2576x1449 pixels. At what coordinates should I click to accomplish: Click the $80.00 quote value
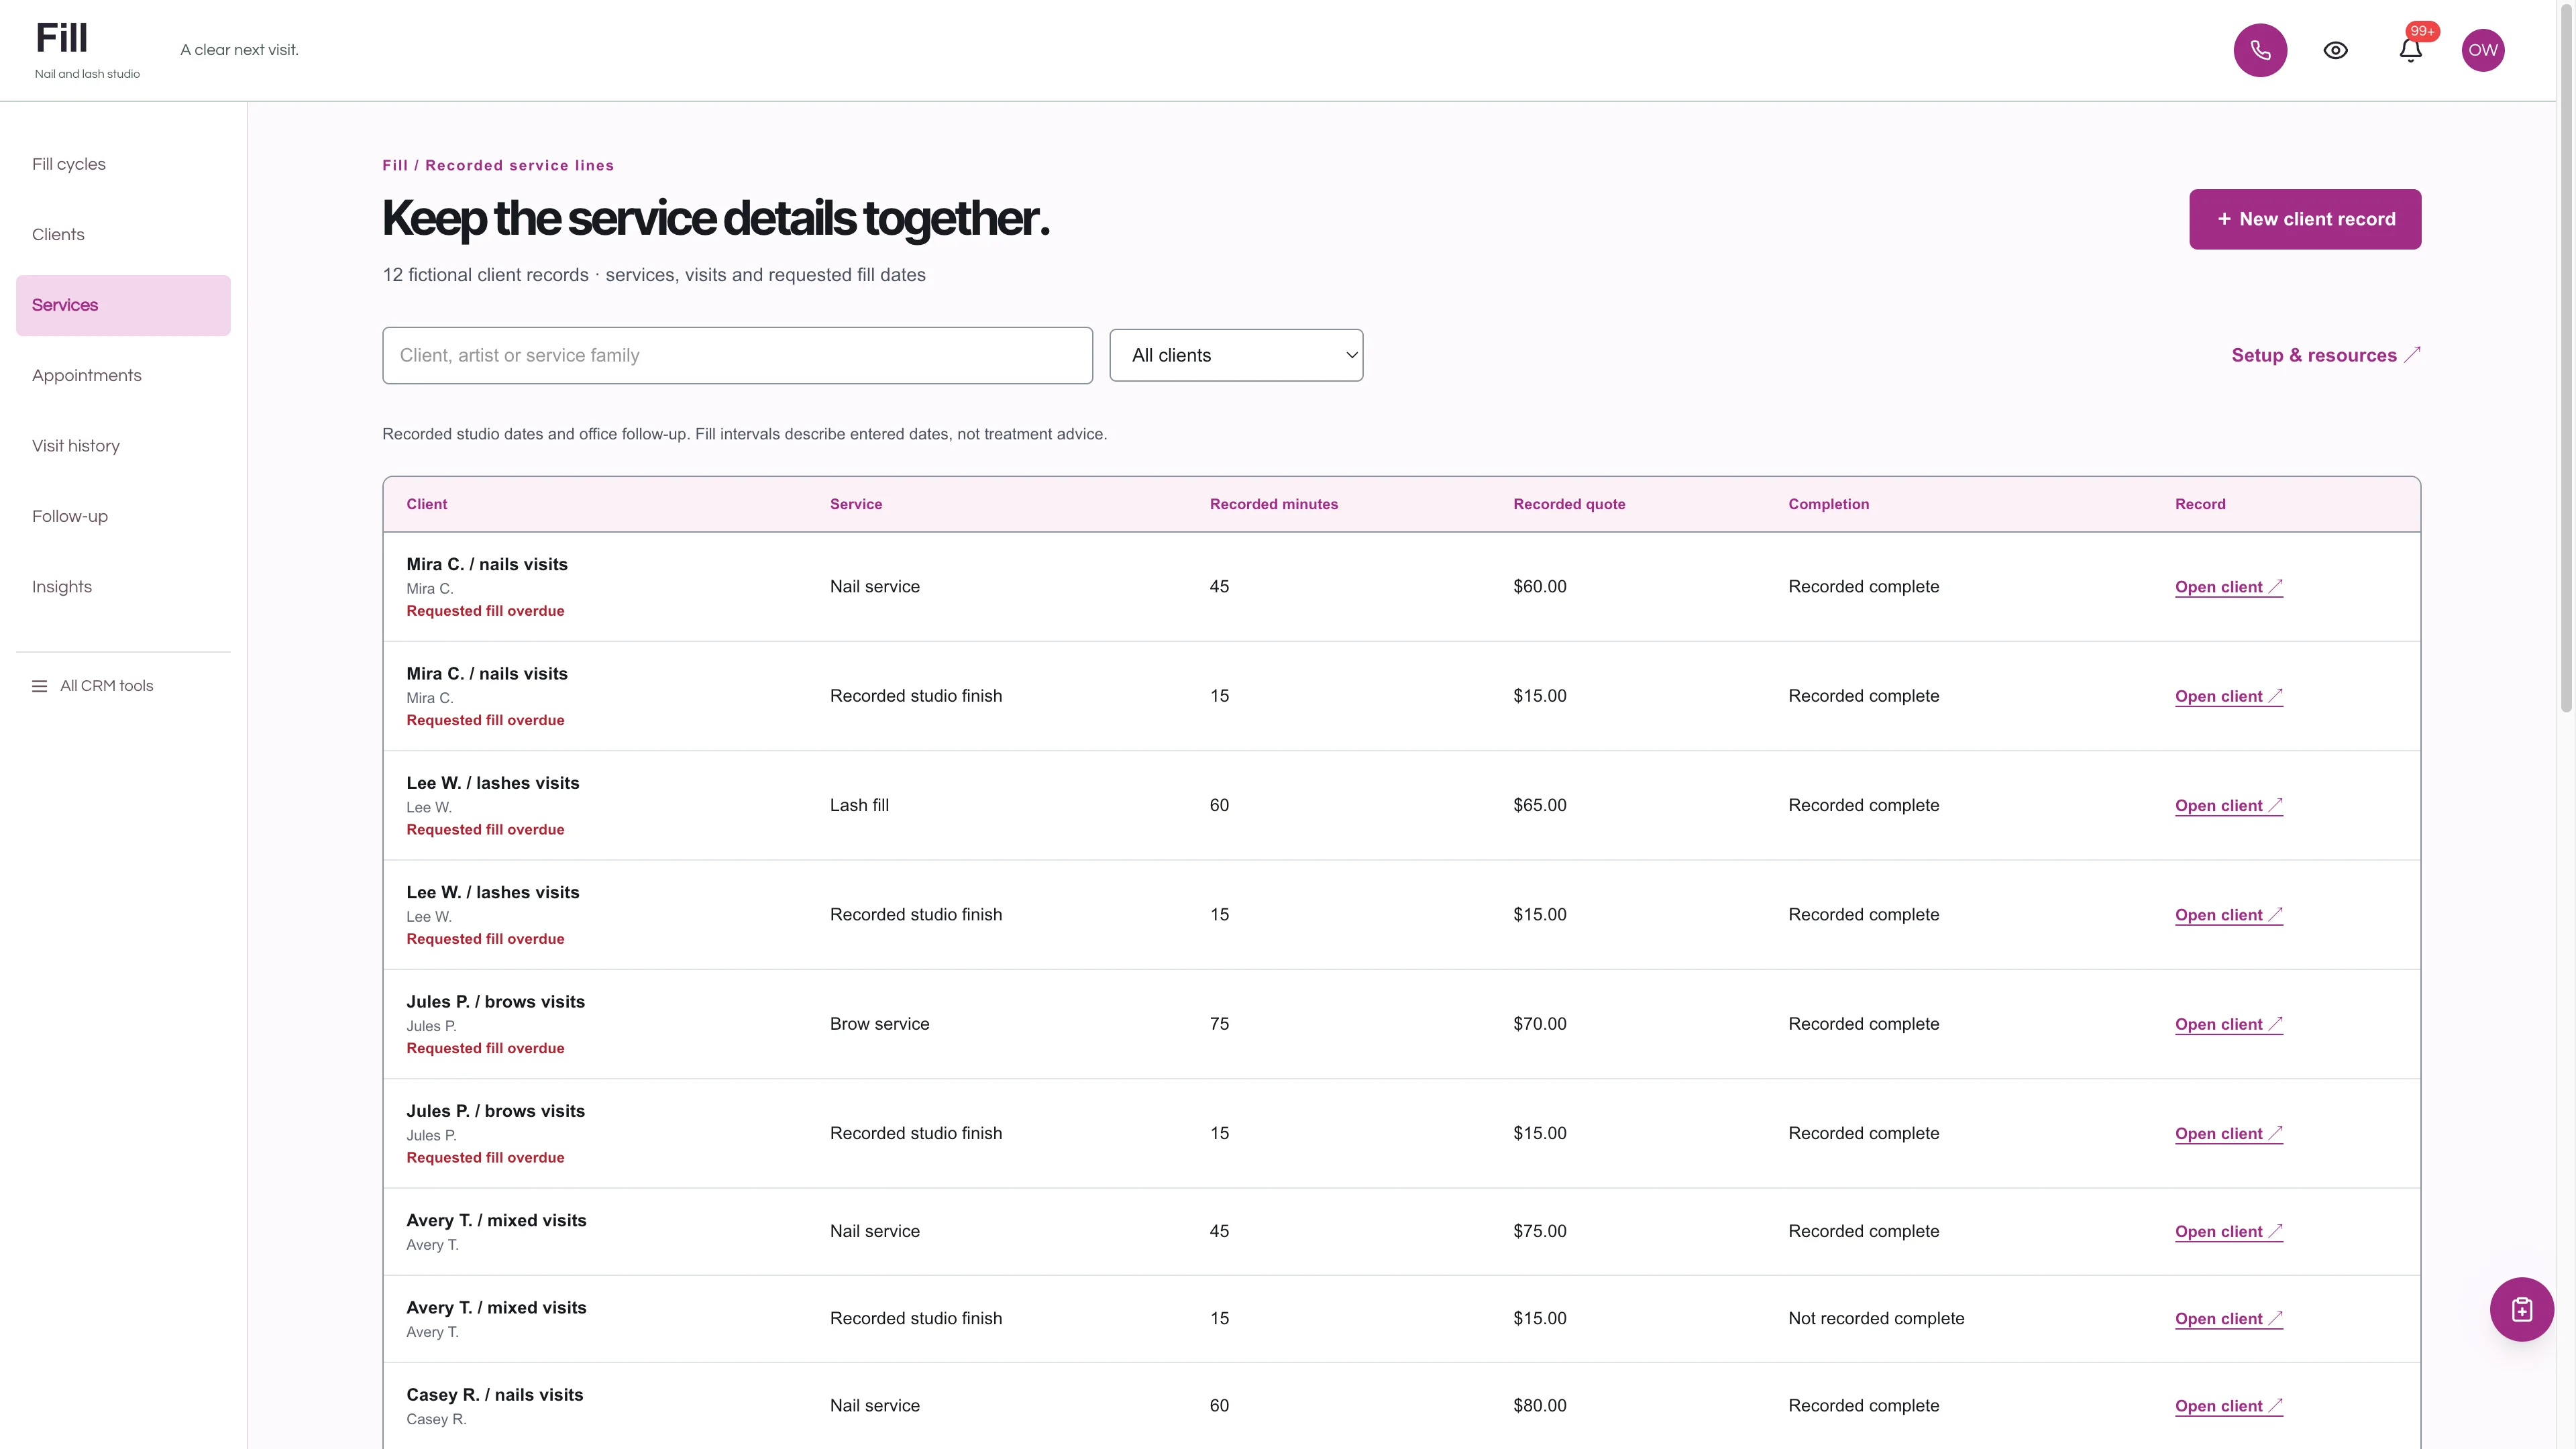[x=1539, y=1405]
